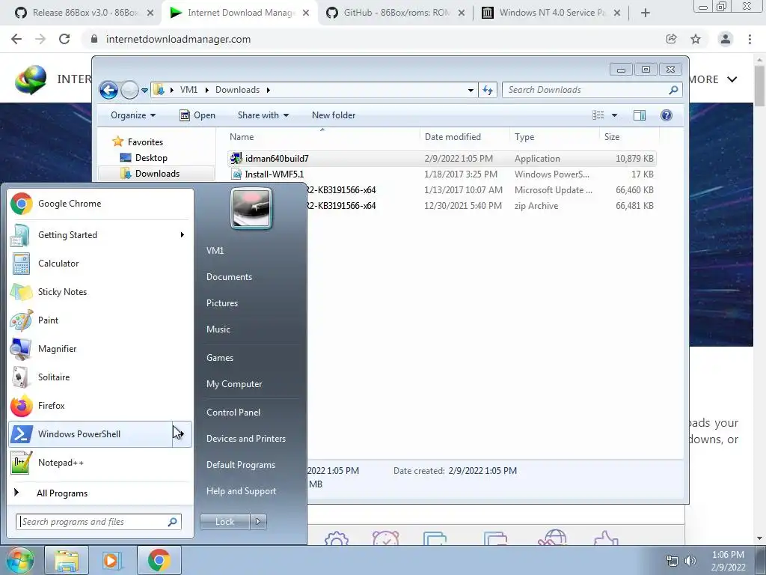Open Control Panel from Start menu
766x575 pixels.
point(233,413)
